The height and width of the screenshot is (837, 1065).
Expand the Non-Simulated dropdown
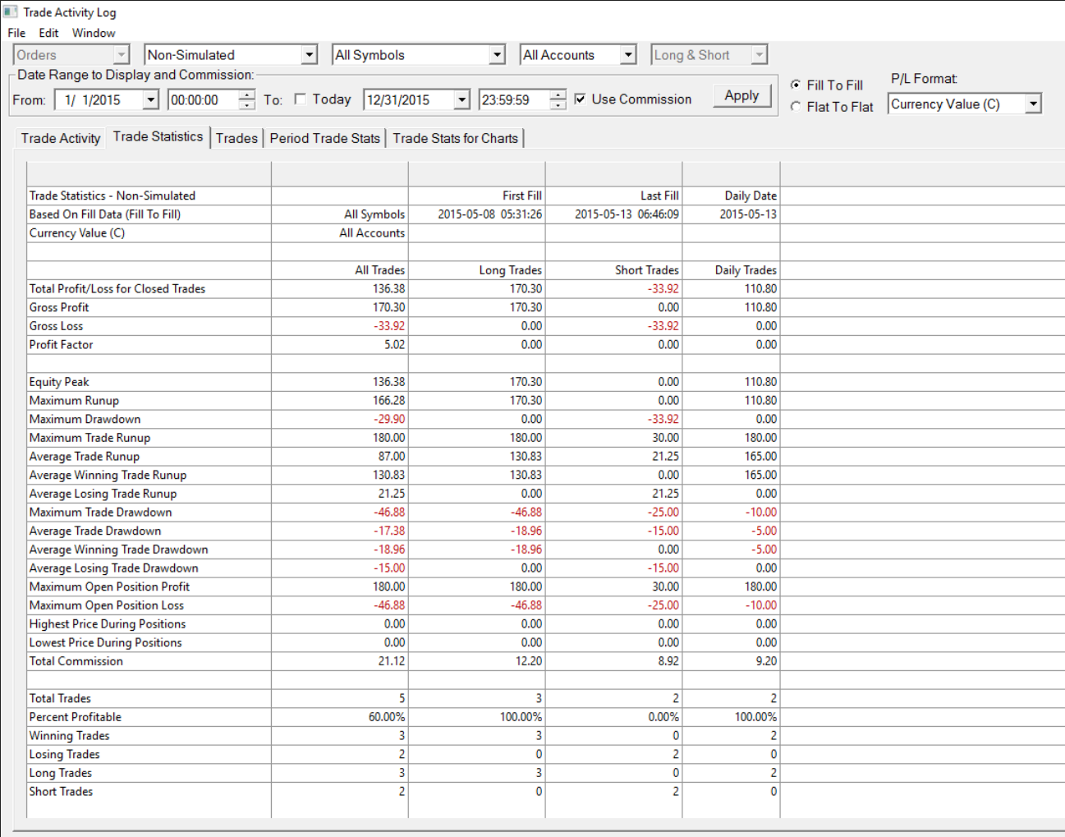click(x=309, y=55)
